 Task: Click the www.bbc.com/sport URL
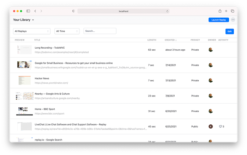tap(49, 113)
